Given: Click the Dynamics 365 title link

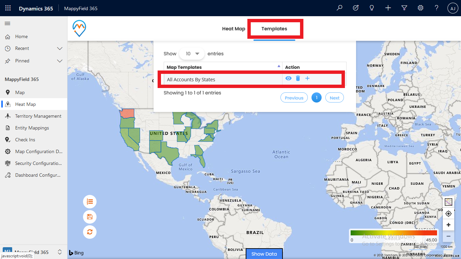Looking at the screenshot, I should (36, 8).
